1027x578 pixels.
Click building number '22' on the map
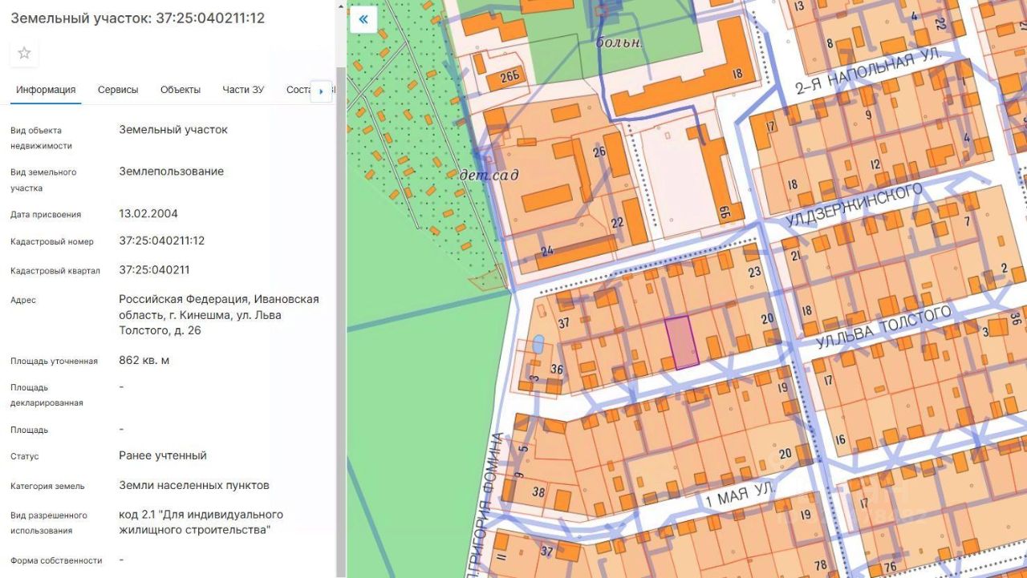617,223
